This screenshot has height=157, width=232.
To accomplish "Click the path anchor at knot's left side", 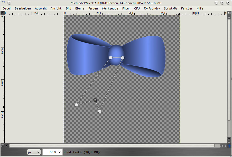I will pyautogui.click(x=110, y=57).
